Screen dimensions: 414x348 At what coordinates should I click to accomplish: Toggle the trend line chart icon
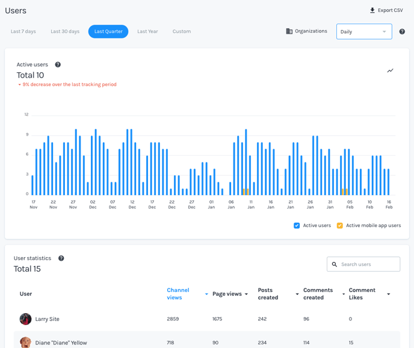point(390,70)
